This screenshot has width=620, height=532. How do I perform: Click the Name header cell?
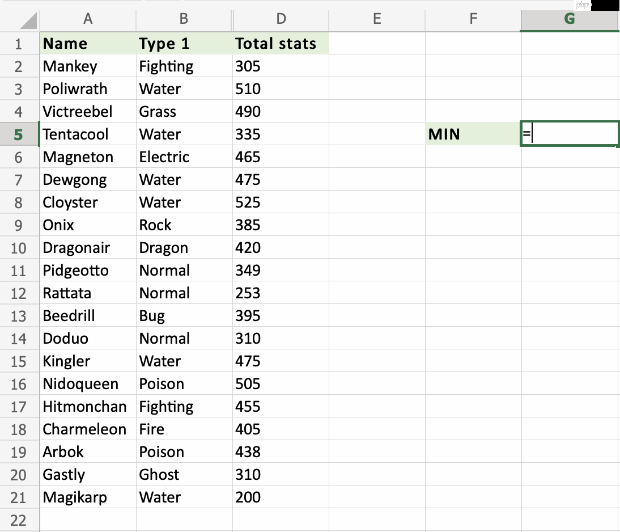pos(88,44)
